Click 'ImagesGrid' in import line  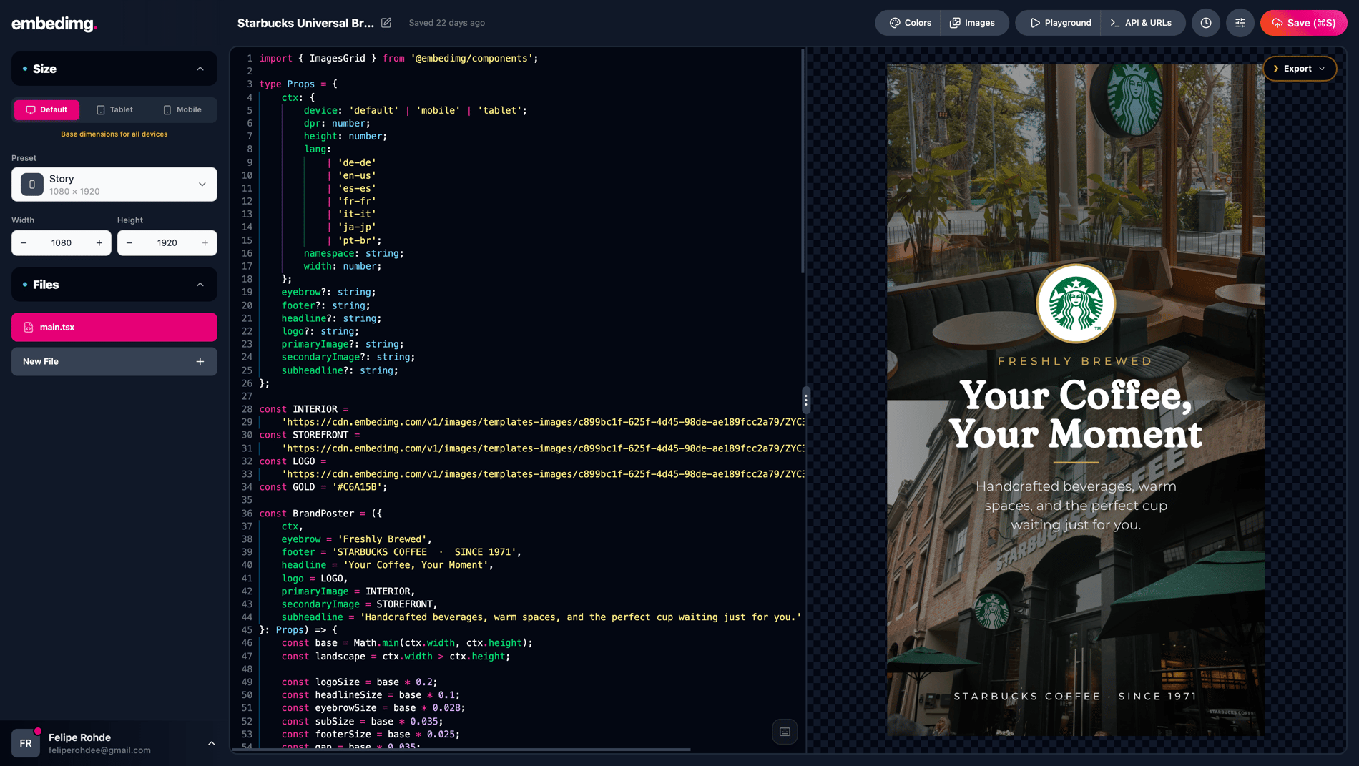pos(337,58)
